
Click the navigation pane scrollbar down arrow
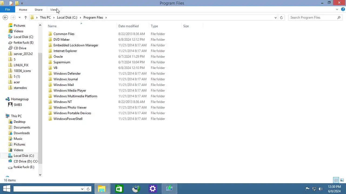point(40,175)
